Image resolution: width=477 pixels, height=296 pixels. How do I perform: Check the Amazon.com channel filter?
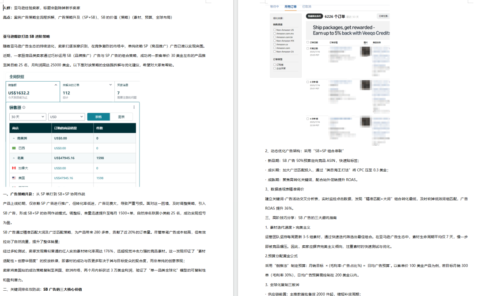274,48
